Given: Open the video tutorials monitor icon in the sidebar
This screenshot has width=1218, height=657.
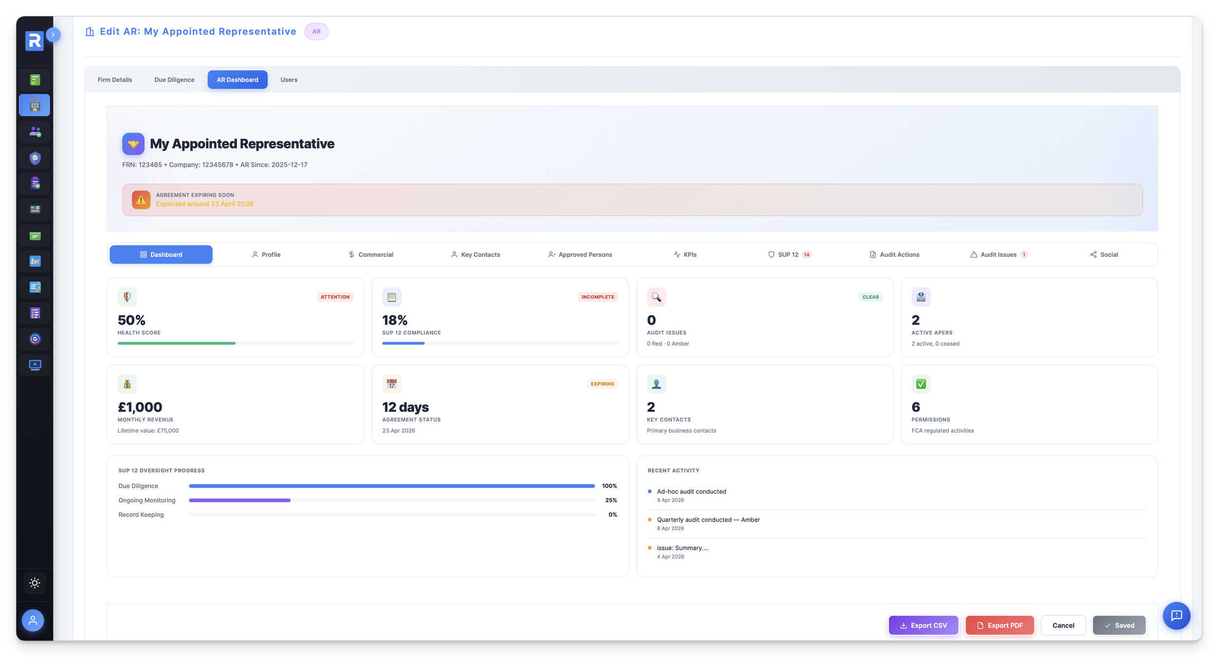Looking at the screenshot, I should point(35,365).
